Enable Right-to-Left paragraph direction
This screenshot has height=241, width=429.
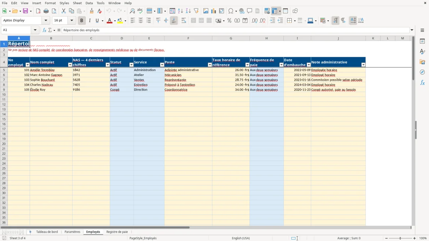tap(343, 21)
